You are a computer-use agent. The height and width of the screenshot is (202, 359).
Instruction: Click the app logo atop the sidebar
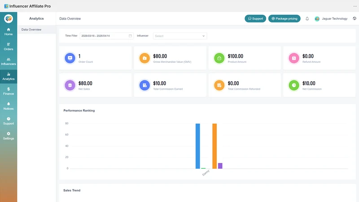tap(9, 18)
